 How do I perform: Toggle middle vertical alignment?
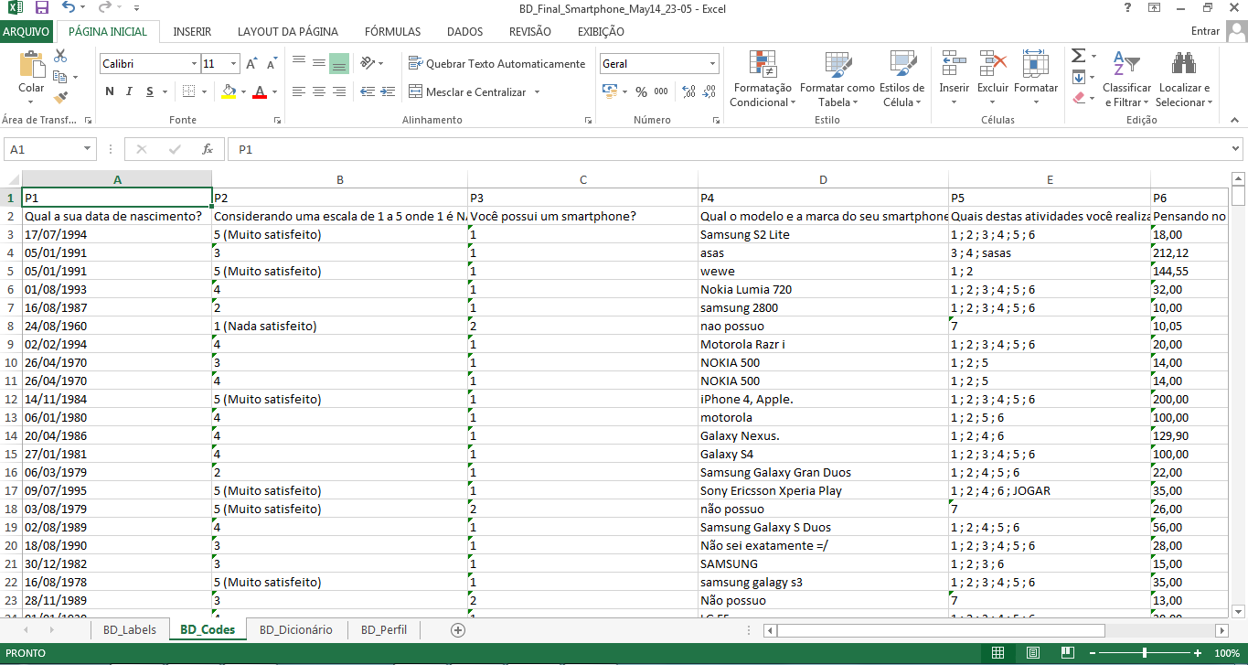pyautogui.click(x=319, y=63)
